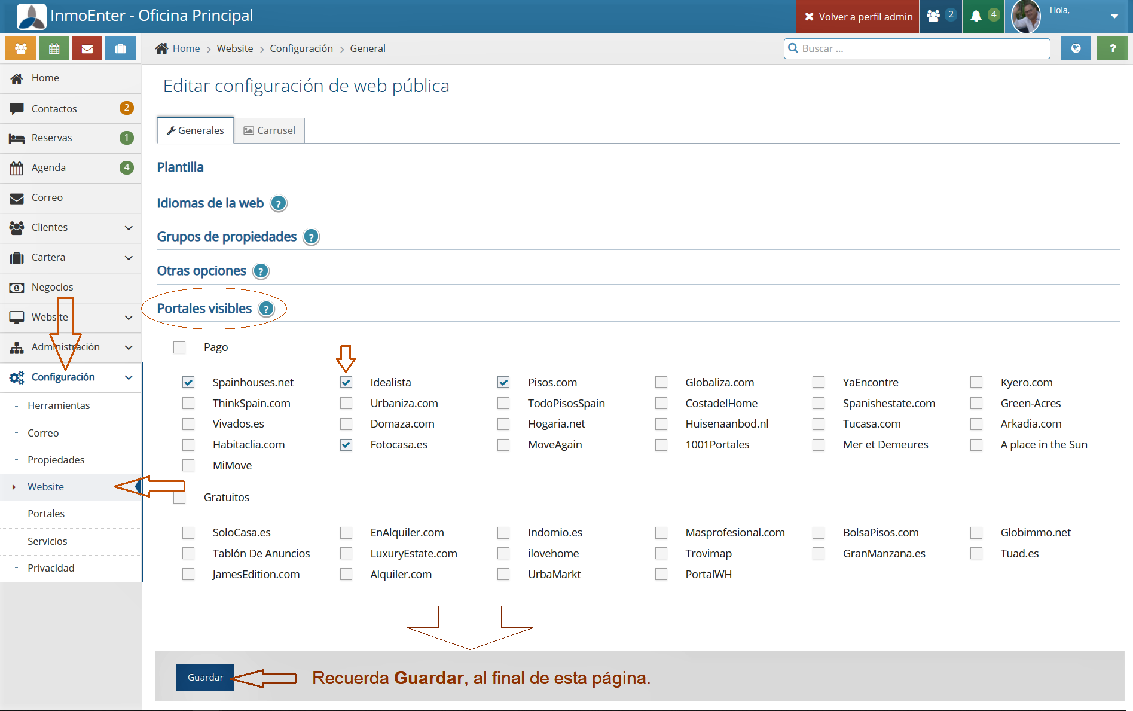The image size is (1133, 711).
Task: Click help icon next to Portales visibles
Action: pyautogui.click(x=266, y=309)
